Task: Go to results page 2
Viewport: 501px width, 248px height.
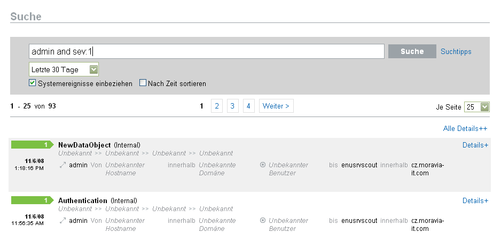Action: pos(217,106)
